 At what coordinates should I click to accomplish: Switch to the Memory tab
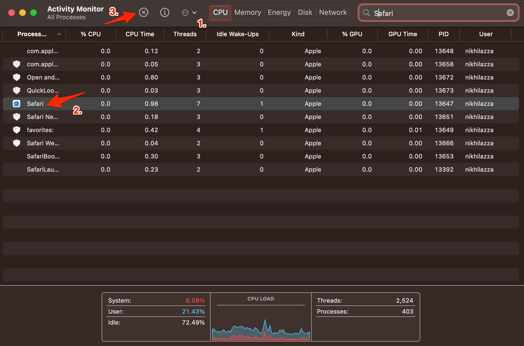point(247,12)
